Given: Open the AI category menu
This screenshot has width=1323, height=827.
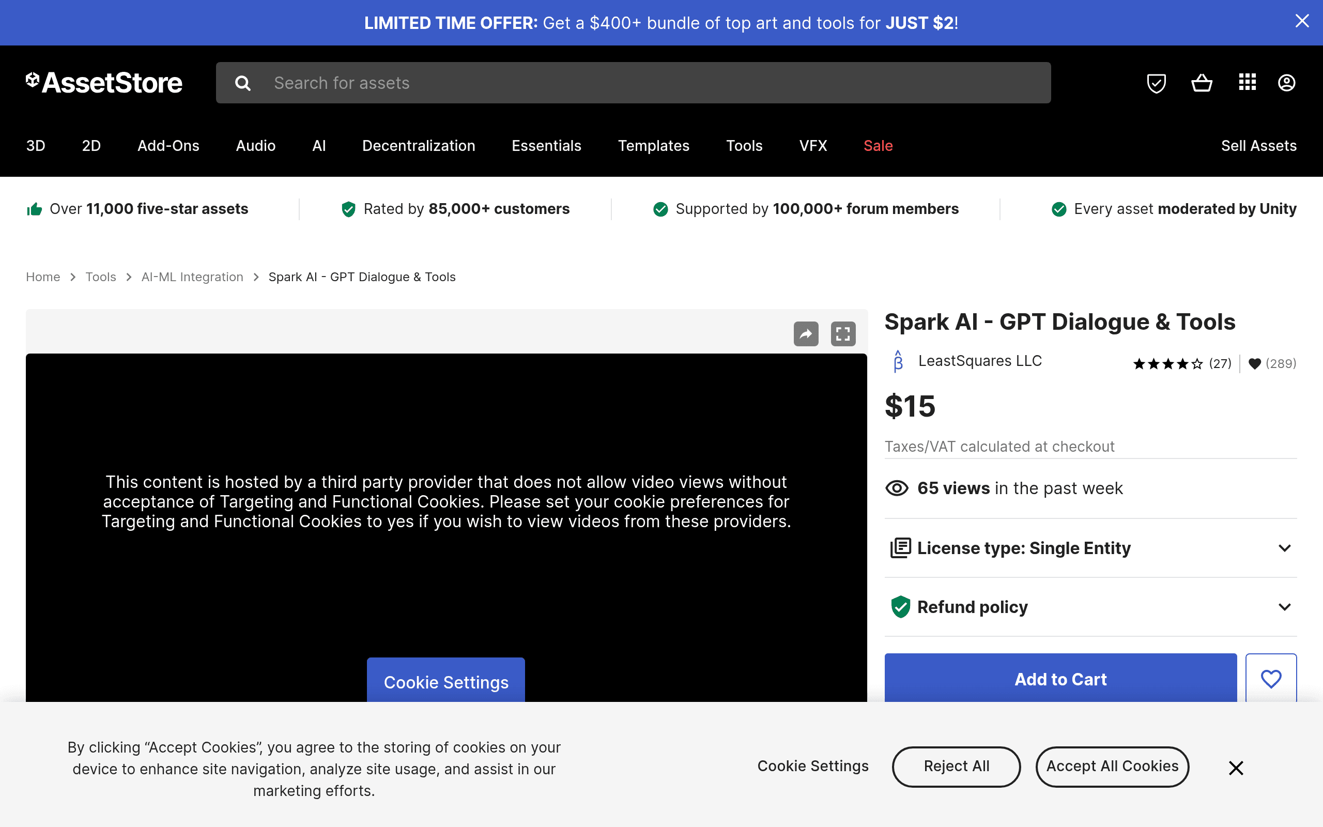Looking at the screenshot, I should pyautogui.click(x=319, y=145).
